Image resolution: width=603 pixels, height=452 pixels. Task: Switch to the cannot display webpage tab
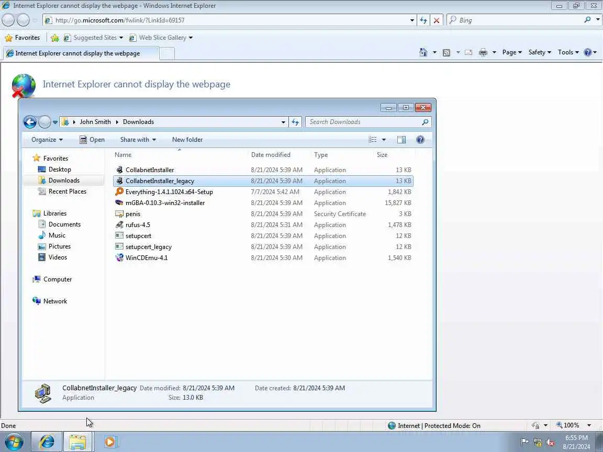[81, 53]
